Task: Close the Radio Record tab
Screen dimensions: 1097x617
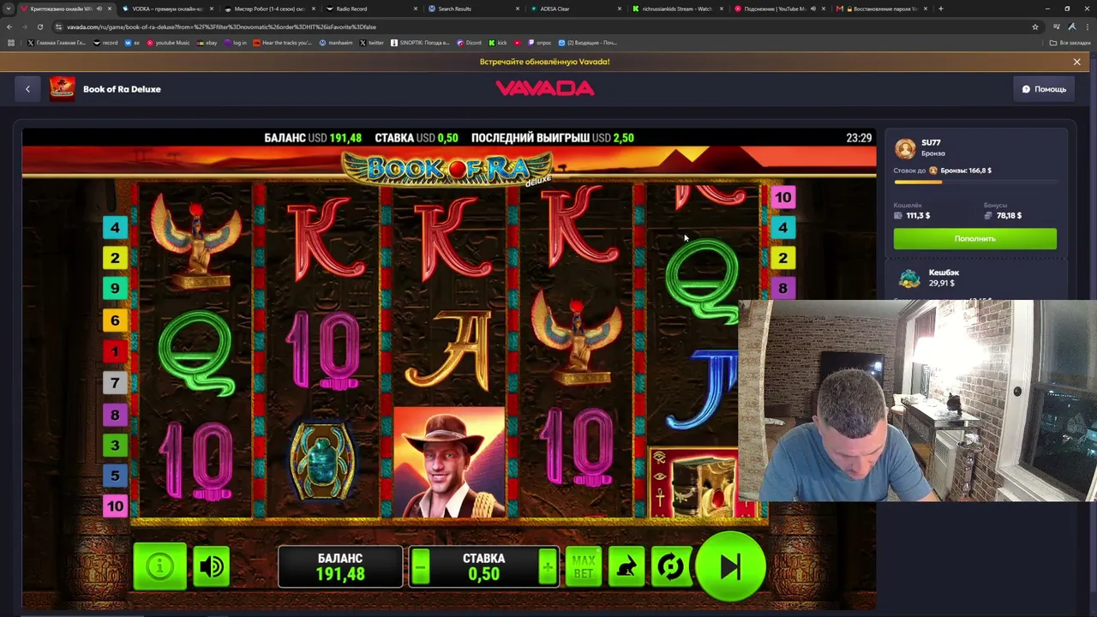Action: click(416, 9)
